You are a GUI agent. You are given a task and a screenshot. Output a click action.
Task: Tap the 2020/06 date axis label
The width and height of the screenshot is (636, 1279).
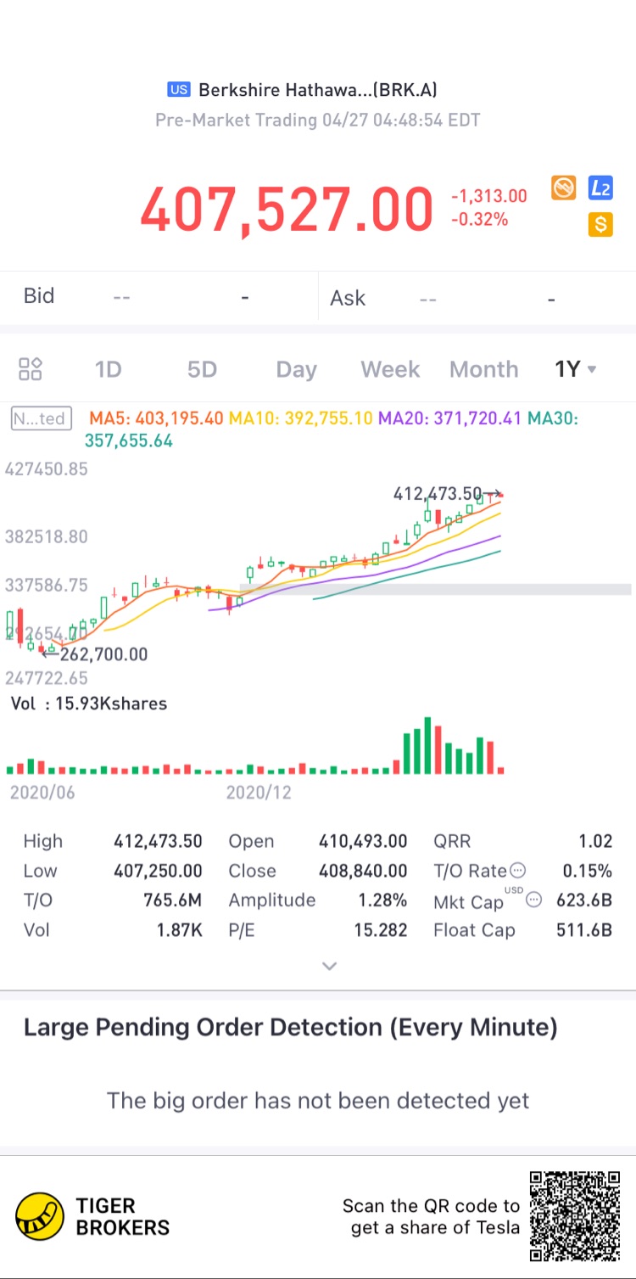click(x=42, y=793)
